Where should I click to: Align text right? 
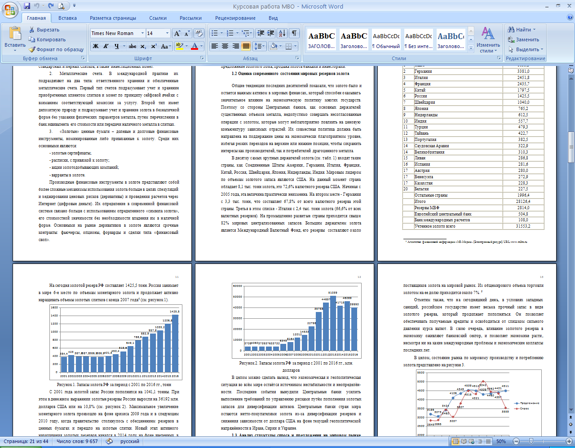235,46
